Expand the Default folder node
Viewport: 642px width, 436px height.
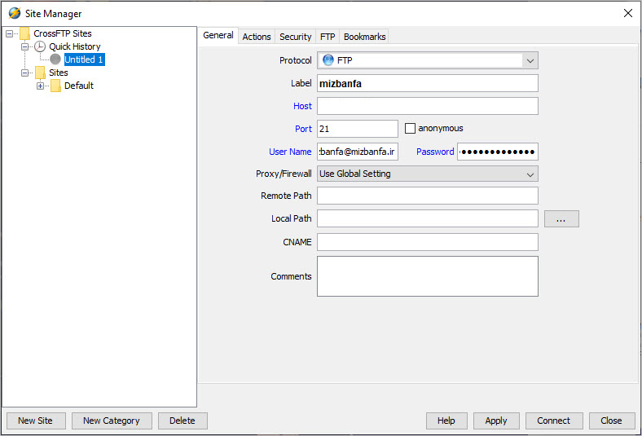tap(40, 86)
